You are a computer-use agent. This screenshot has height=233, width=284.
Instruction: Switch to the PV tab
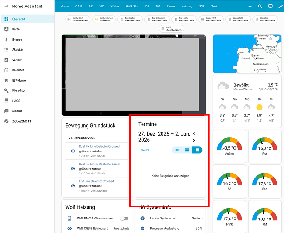(x=158, y=7)
